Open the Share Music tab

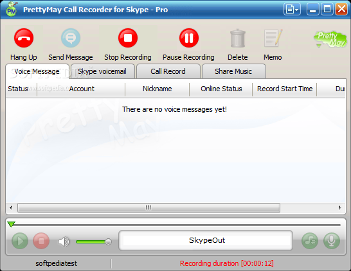pyautogui.click(x=233, y=71)
